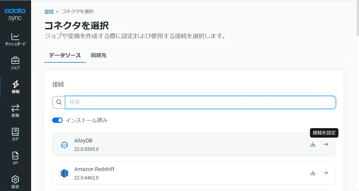Disable the インストール済み filter toggle

coord(57,120)
